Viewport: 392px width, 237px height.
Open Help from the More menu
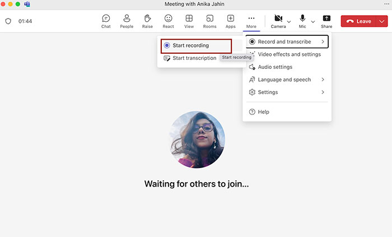coord(263,112)
